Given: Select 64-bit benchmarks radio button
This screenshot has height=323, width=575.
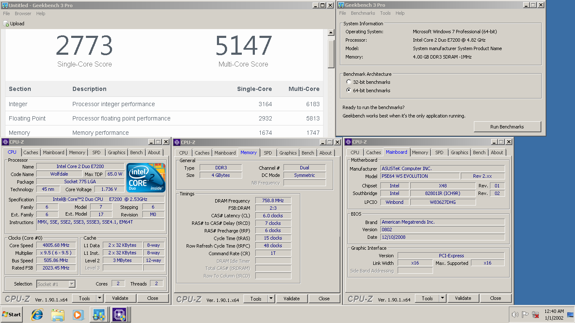Looking at the screenshot, I should coord(348,91).
